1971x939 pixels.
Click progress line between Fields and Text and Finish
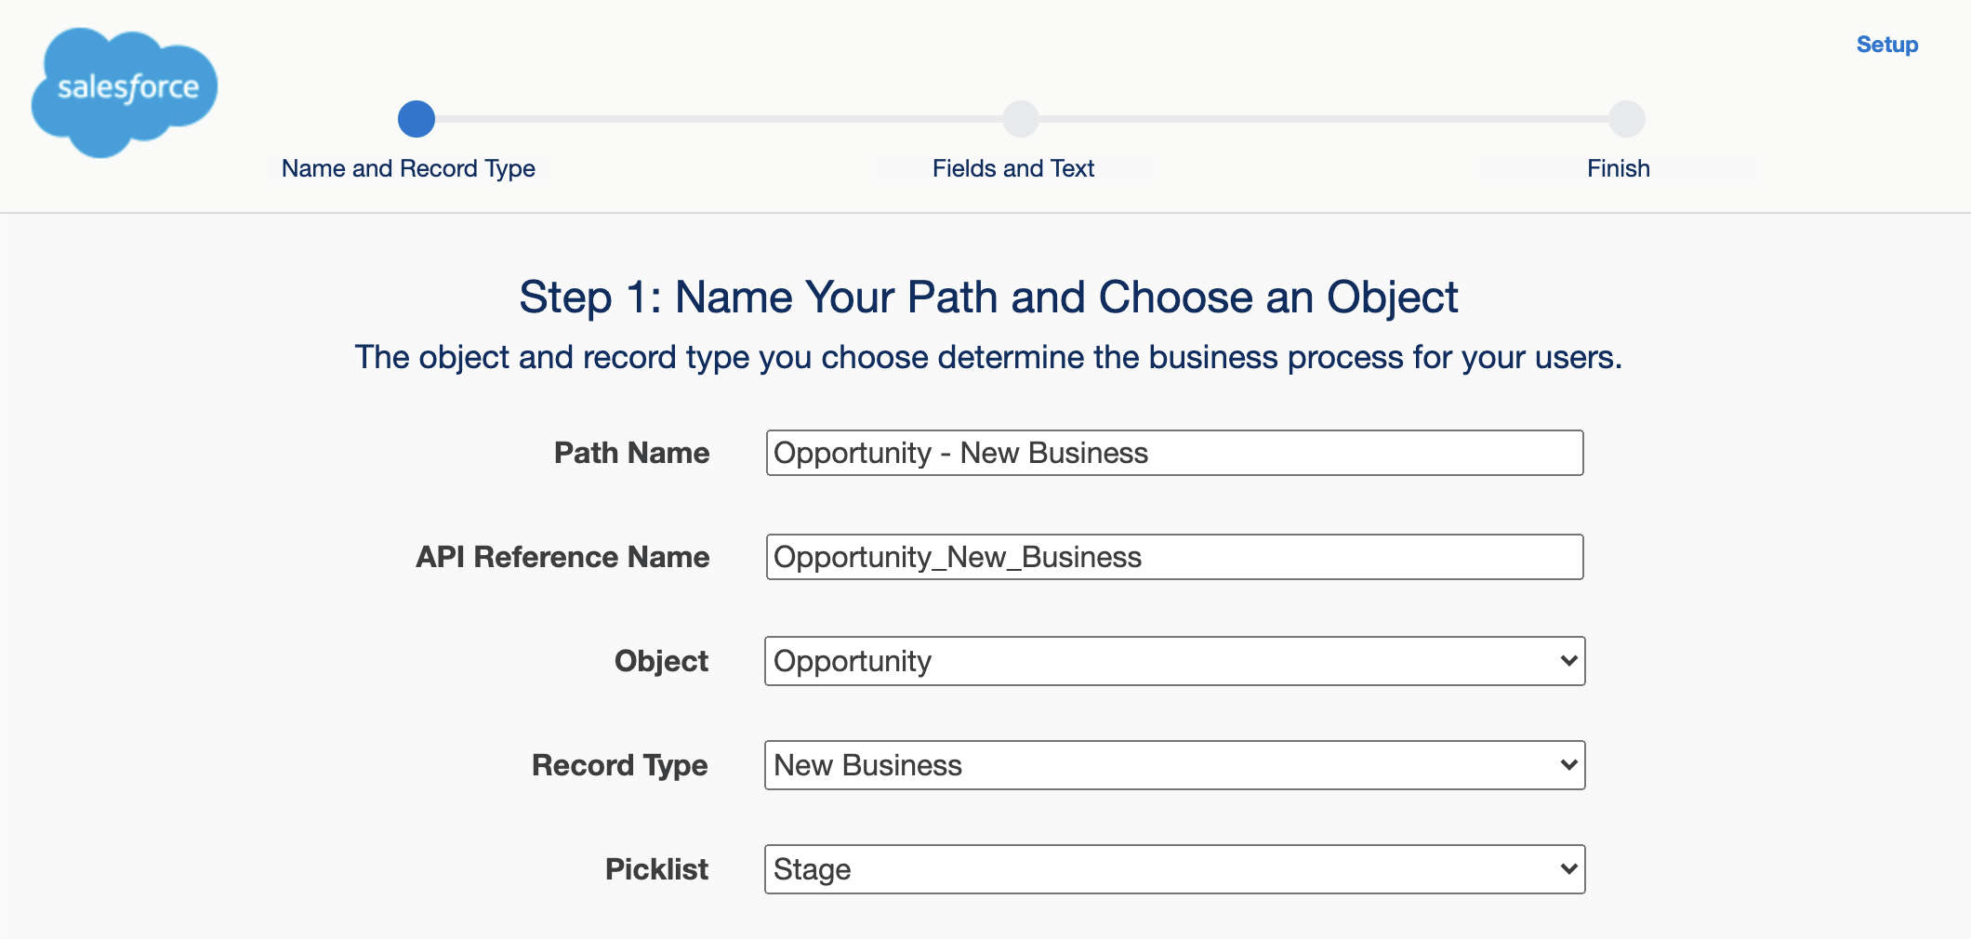coord(1324,119)
